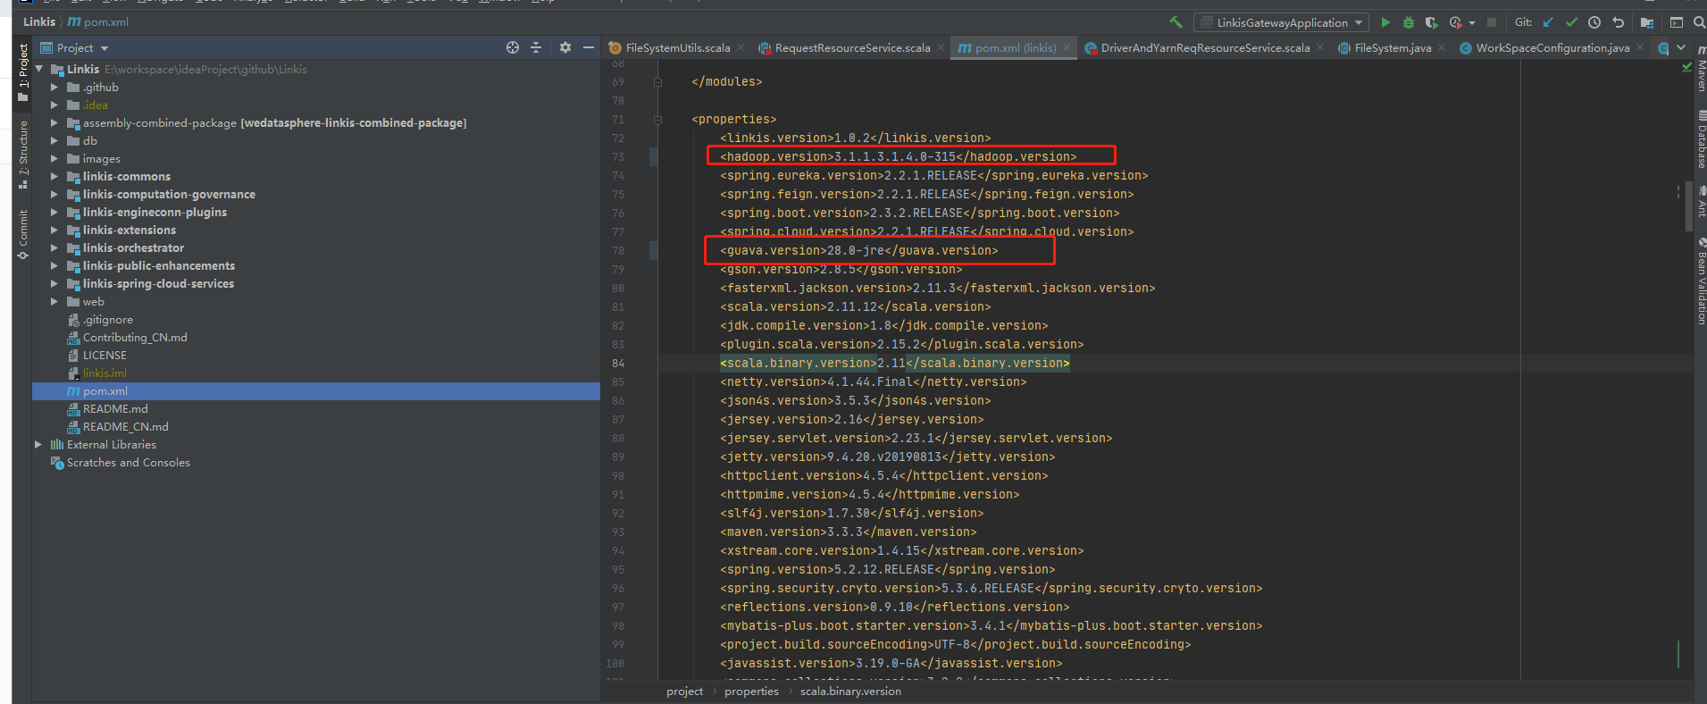The width and height of the screenshot is (1707, 704).
Task: Revert changes with the Git rollback arrow
Action: click(x=1618, y=22)
